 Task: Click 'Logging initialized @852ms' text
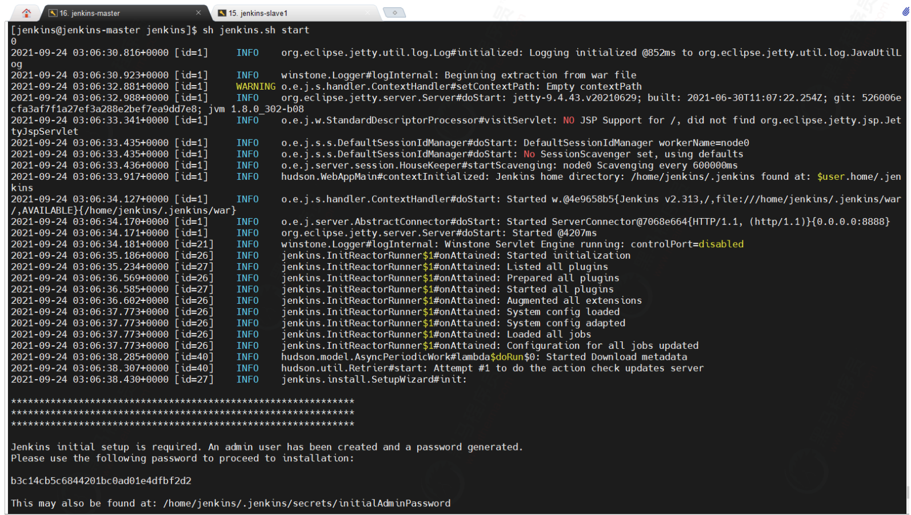(x=602, y=53)
